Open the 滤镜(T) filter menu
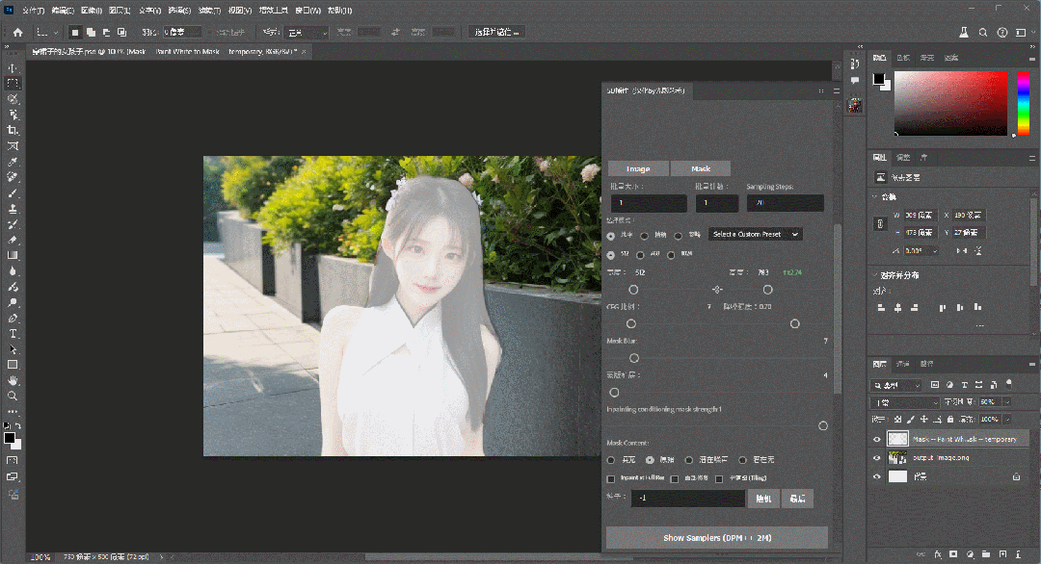This screenshot has height=564, width=1041. pos(209,11)
